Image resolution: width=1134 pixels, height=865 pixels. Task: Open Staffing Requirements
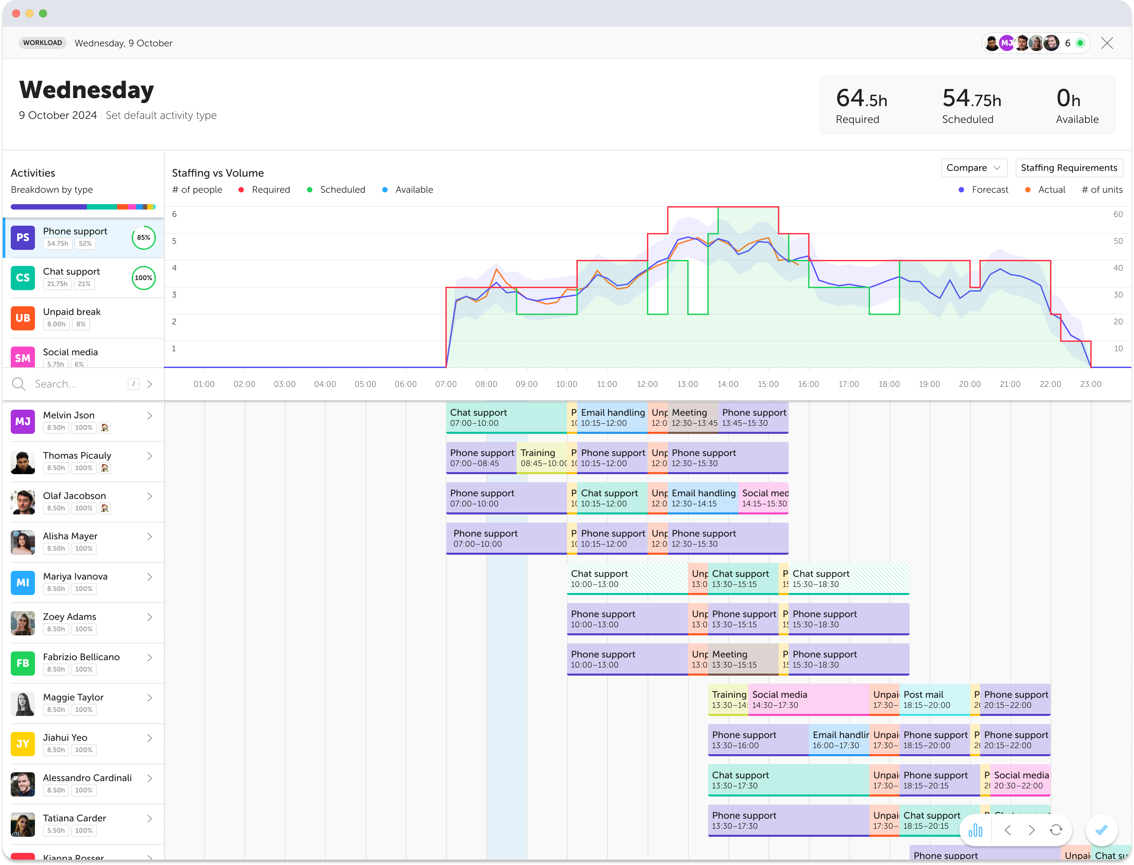pos(1068,167)
